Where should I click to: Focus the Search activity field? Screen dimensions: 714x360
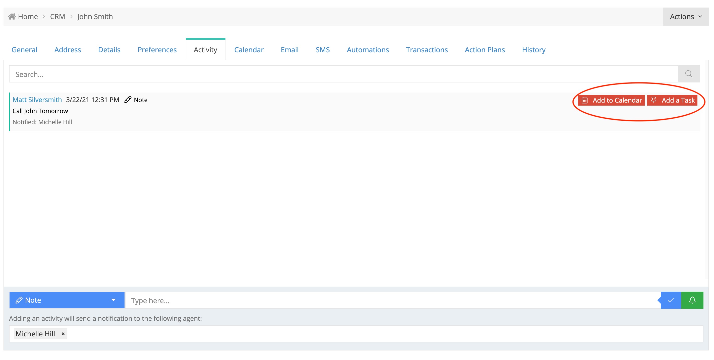click(343, 74)
